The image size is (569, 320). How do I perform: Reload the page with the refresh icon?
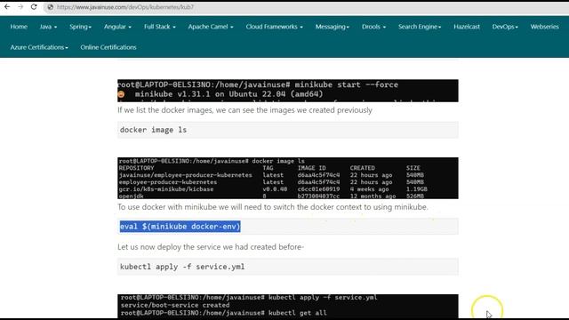pyautogui.click(x=34, y=7)
